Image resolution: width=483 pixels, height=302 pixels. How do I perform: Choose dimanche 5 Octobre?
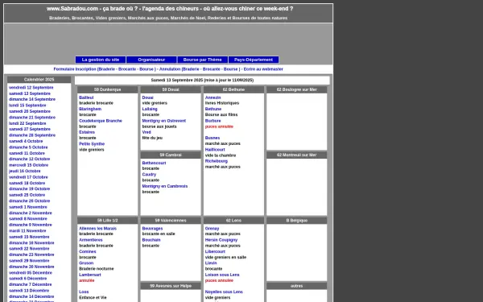28,147
